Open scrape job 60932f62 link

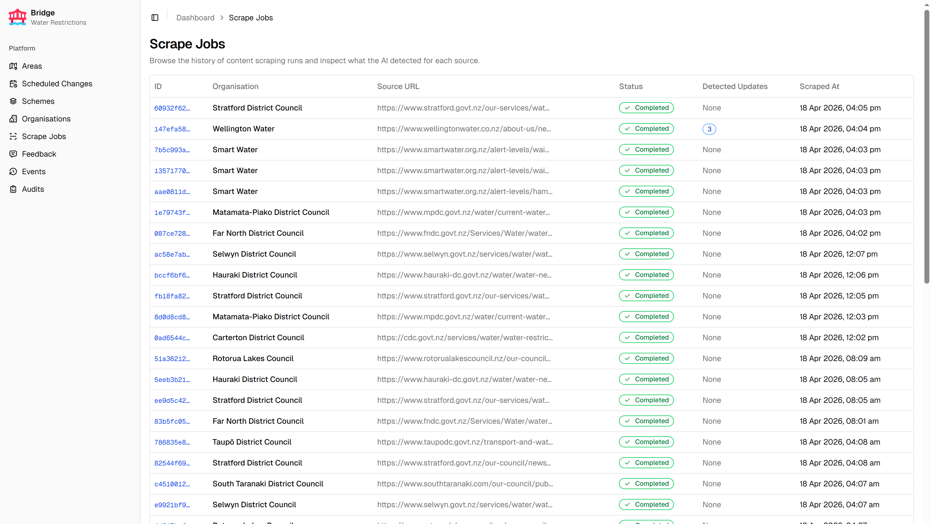click(172, 108)
